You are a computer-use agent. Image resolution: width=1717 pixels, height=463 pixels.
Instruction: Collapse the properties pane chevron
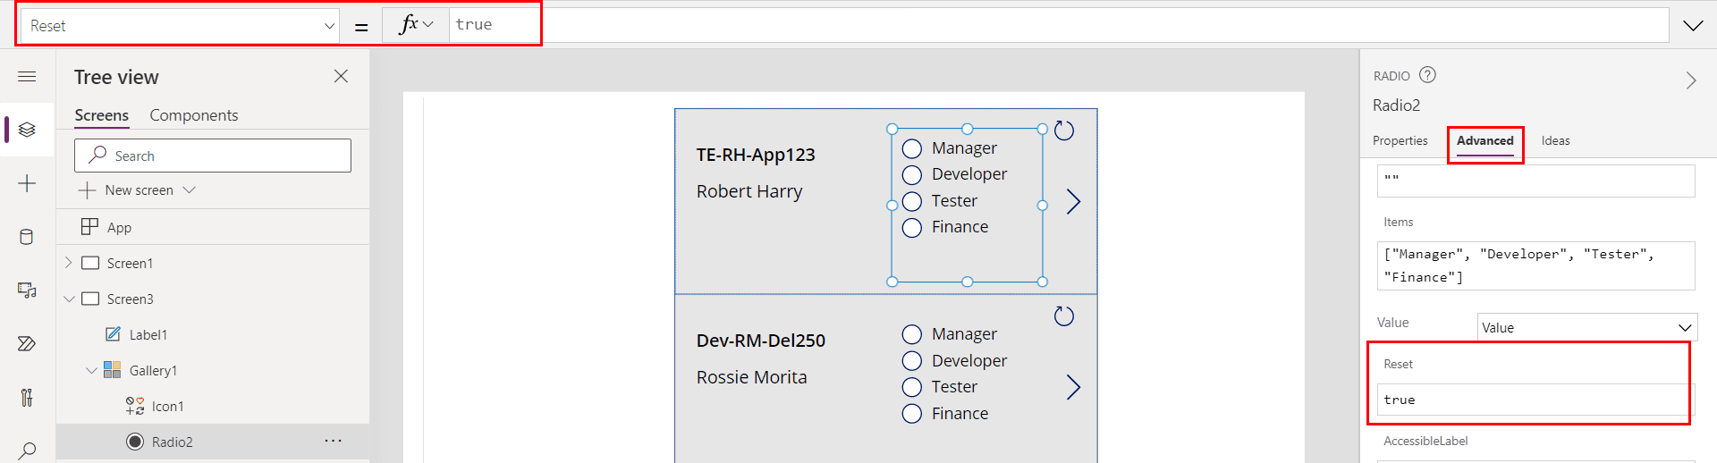click(x=1691, y=80)
